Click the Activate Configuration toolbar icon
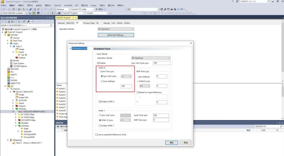Image resolution: width=284 pixels, height=156 pixels. click(x=30, y=13)
